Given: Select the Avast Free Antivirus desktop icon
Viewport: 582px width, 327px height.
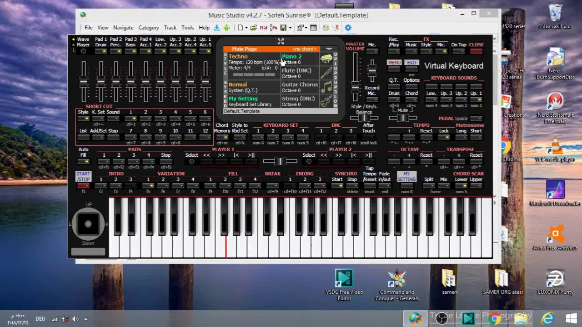Looking at the screenshot, I should click(x=555, y=238).
